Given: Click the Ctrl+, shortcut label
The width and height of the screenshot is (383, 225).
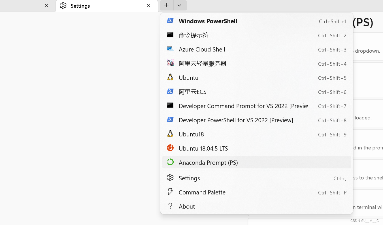Looking at the screenshot, I should (340, 179).
